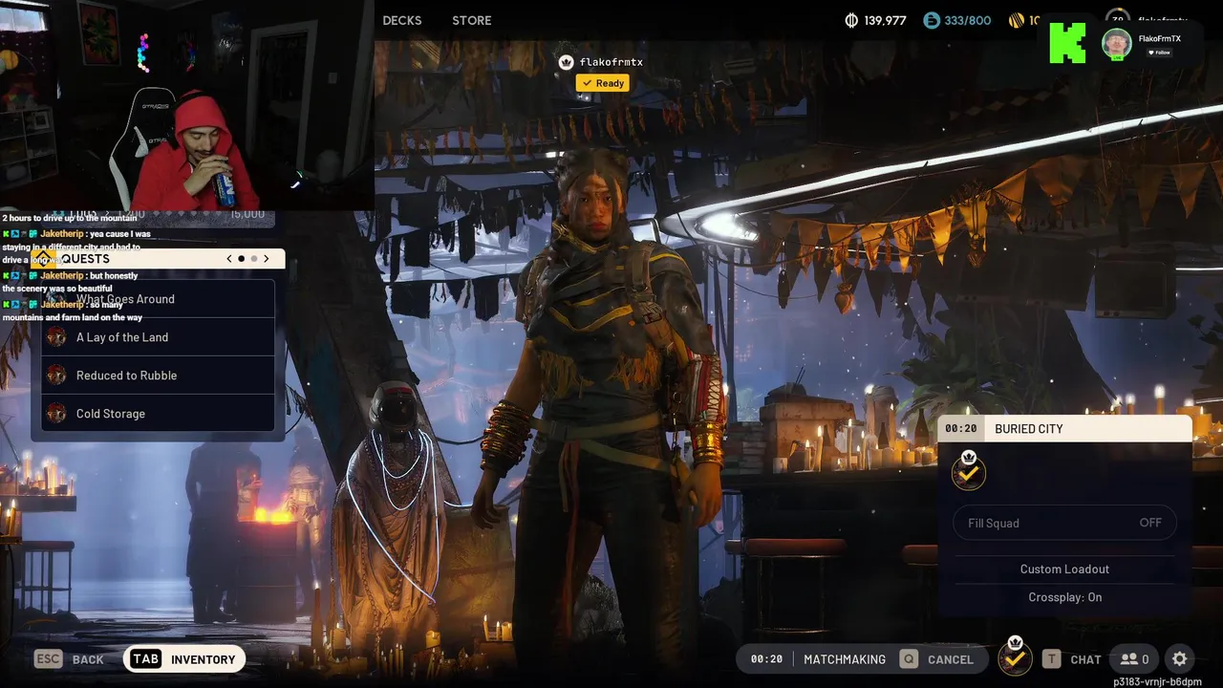Click the trader icon beside A Lay of the Land
Image resolution: width=1223 pixels, height=688 pixels.
(56, 337)
